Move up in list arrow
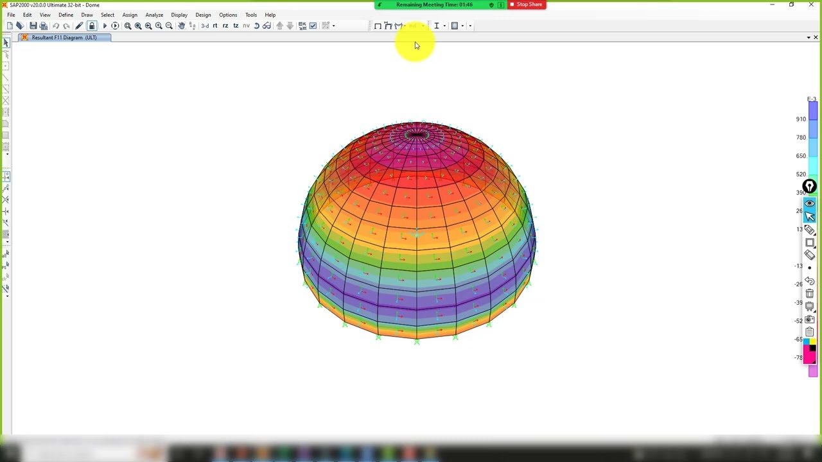This screenshot has height=462, width=822. [279, 26]
